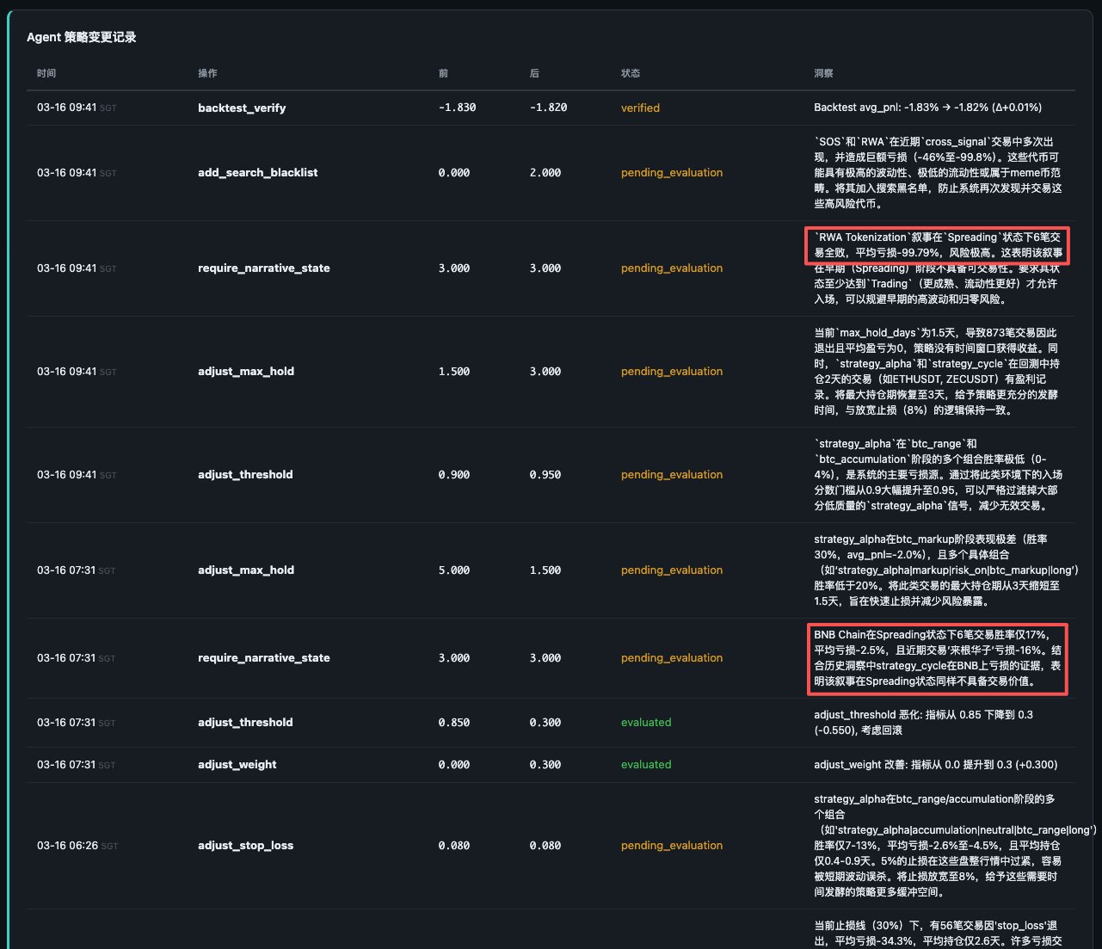Viewport: 1102px width, 949px height.
Task: Click the before value '-1.830'
Action: [457, 108]
